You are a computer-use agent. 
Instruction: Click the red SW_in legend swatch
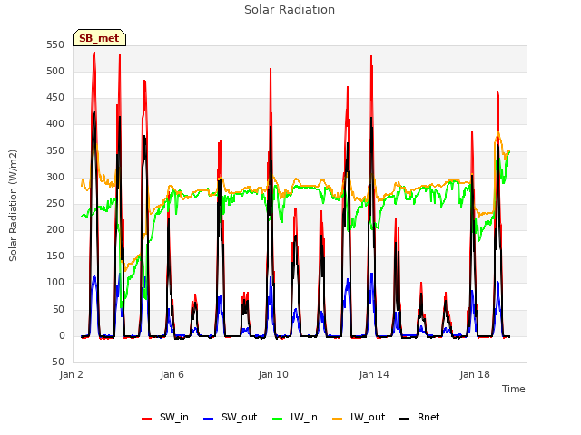point(147,419)
